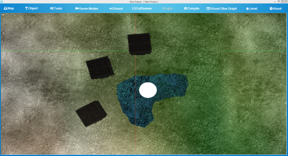Click the Game Modes flag icon

(76, 8)
